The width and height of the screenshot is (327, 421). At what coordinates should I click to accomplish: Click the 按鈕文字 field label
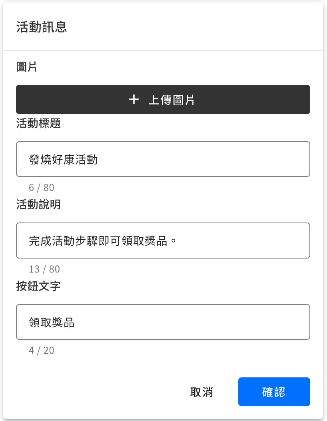38,287
